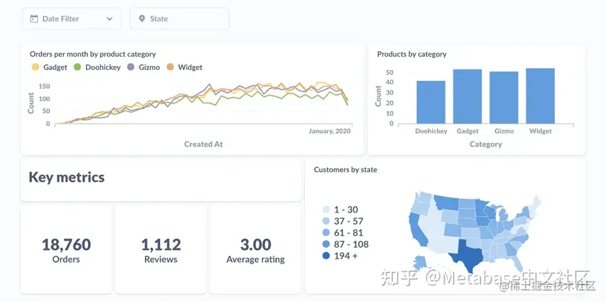Click the 'Category' axis title
This screenshot has width=606, height=302.
(486, 145)
